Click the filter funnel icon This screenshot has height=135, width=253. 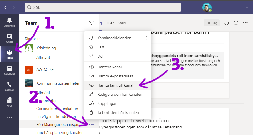click(91, 23)
